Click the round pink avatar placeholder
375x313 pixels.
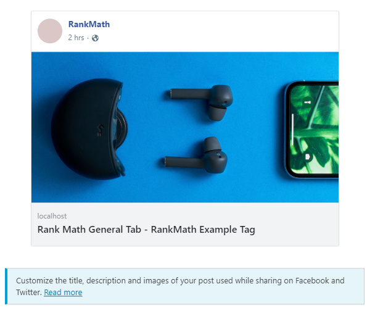coord(50,31)
